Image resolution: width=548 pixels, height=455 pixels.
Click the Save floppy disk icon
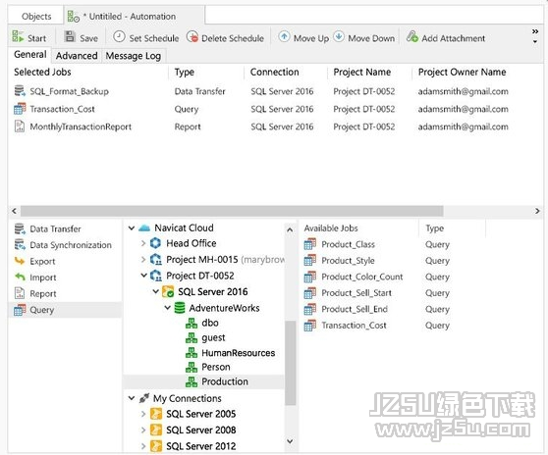[70, 36]
